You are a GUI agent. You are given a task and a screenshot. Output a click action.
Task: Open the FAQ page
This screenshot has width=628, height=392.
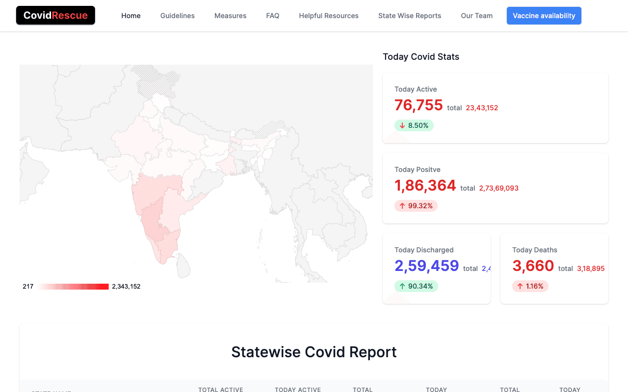pyautogui.click(x=273, y=16)
